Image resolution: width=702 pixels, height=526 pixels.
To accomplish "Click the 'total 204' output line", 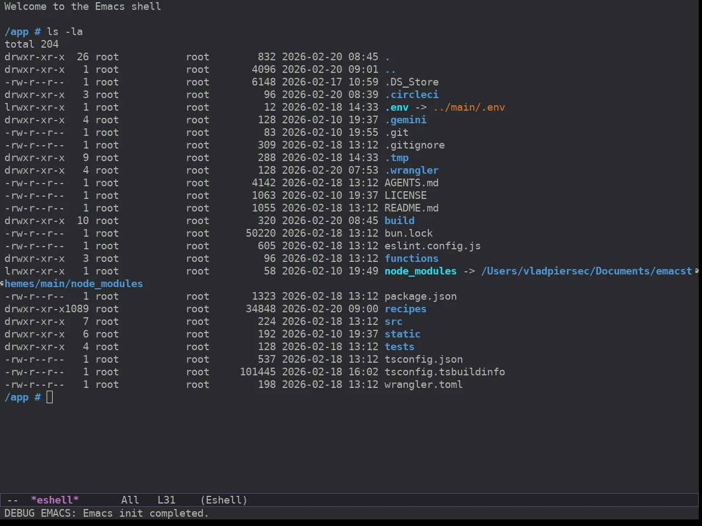I will (x=32, y=44).
